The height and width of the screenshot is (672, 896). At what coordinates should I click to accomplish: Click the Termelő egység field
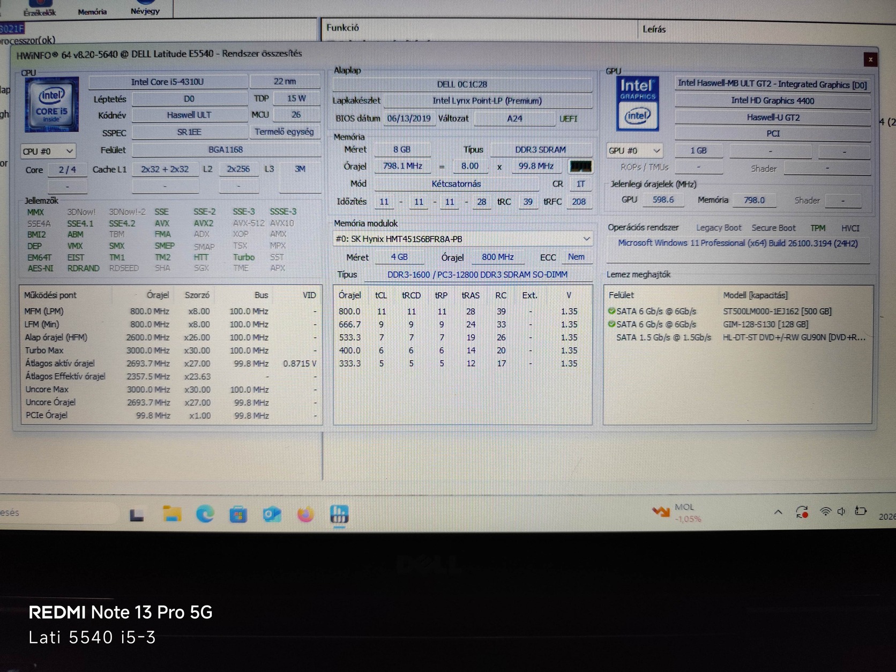click(285, 132)
